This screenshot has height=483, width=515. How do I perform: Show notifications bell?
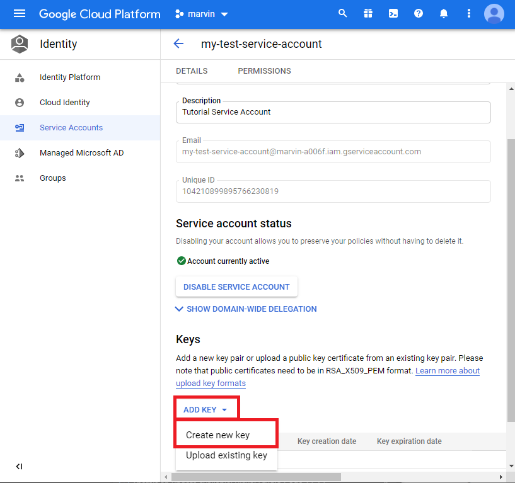point(444,13)
